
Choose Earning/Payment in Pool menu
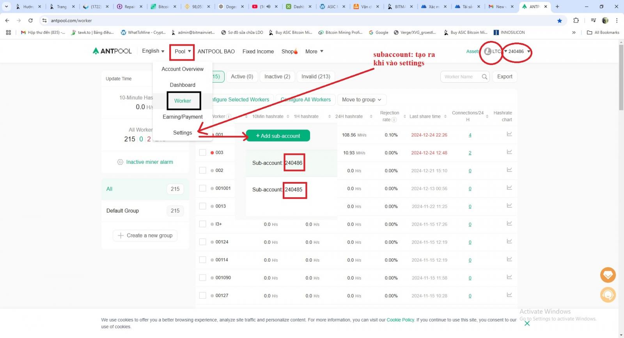183,117
